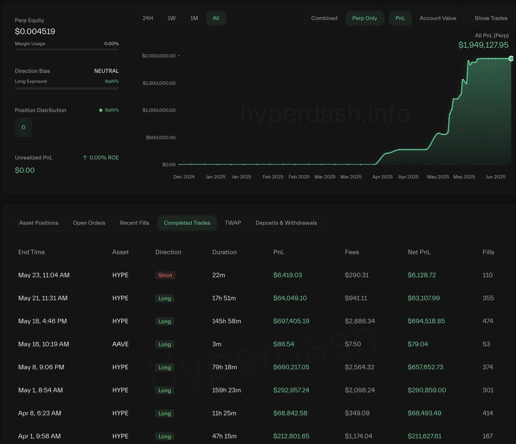Click the All timeframe option
Screen dimensions: 516x444
215,18
